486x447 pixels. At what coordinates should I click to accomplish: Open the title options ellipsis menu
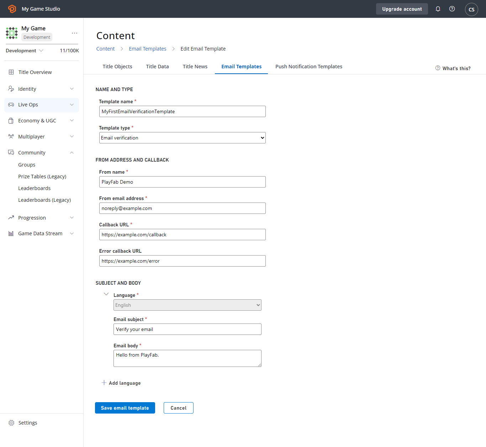(74, 33)
